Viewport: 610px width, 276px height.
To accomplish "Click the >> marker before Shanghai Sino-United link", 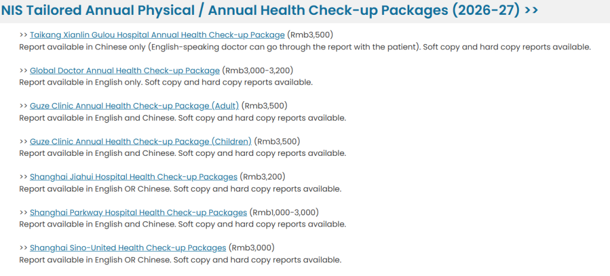I will [x=23, y=247].
